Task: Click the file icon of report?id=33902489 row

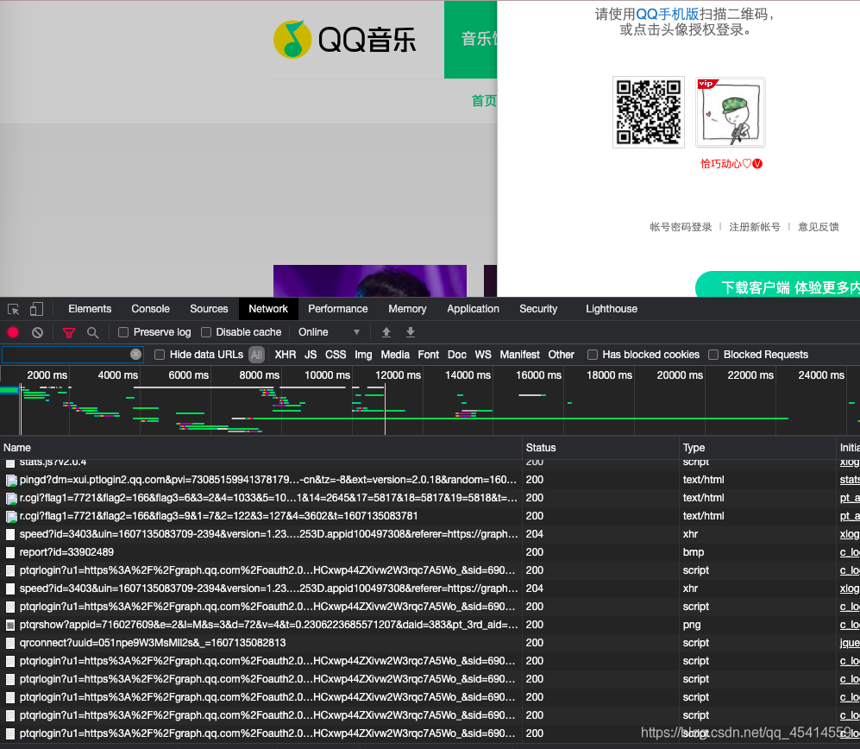Action: 10,552
